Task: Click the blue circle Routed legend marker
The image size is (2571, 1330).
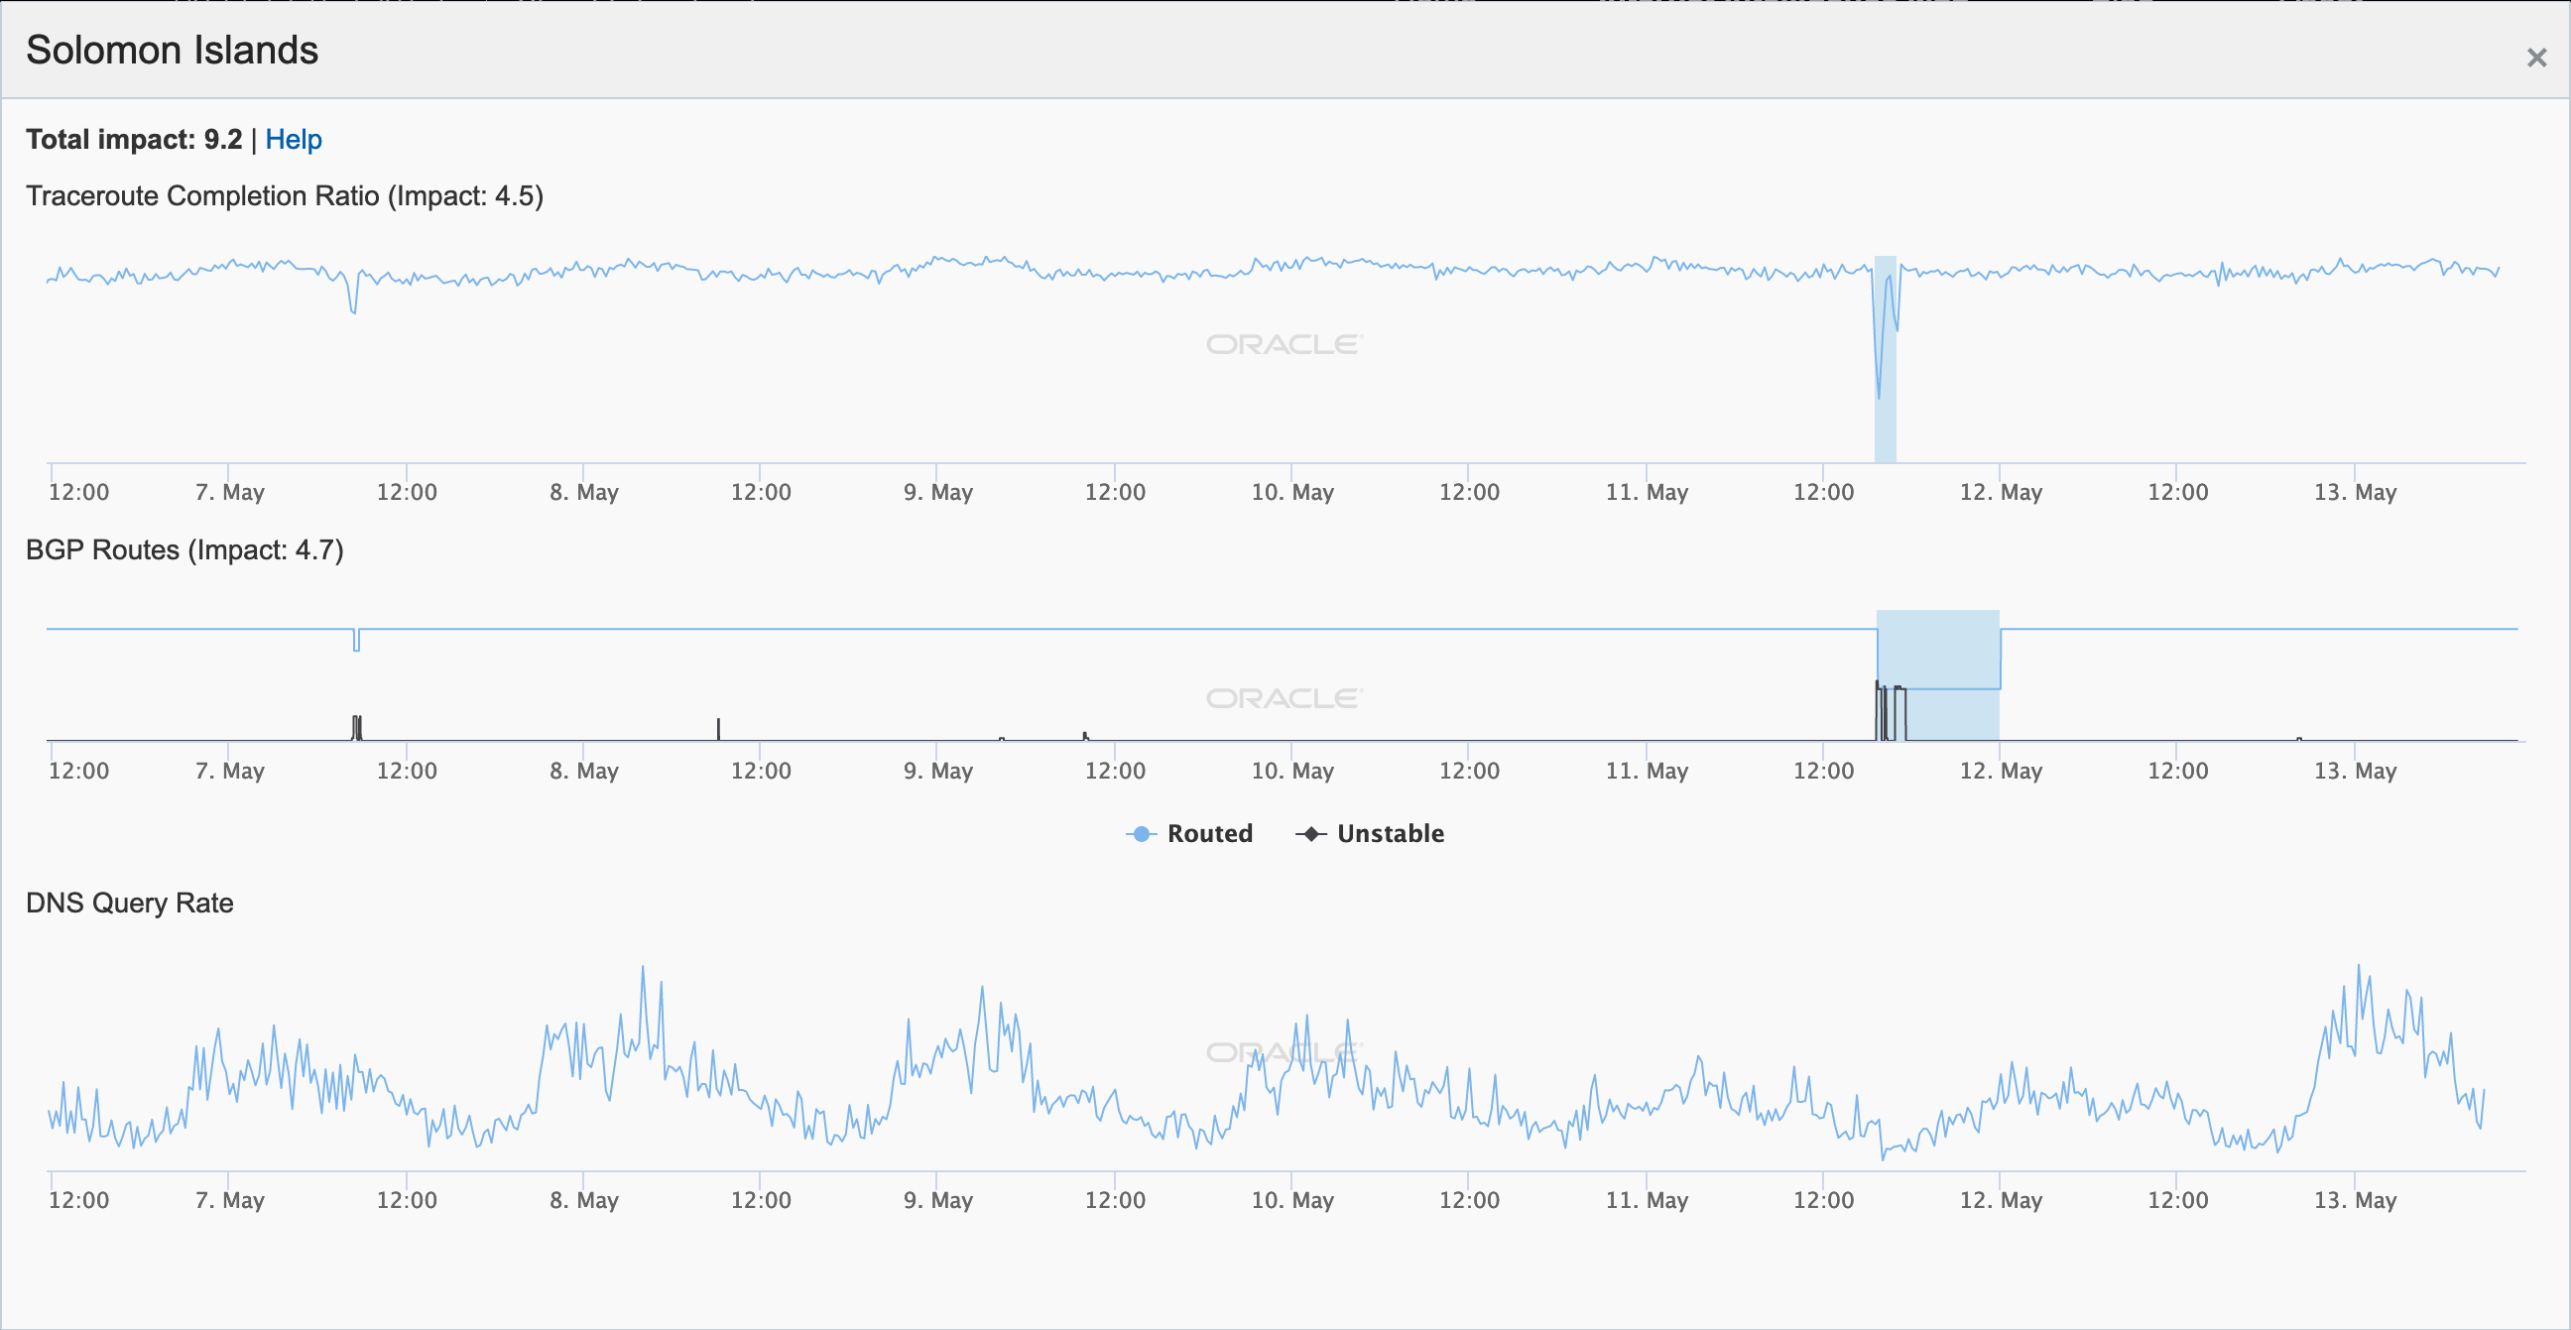Action: click(x=1141, y=833)
